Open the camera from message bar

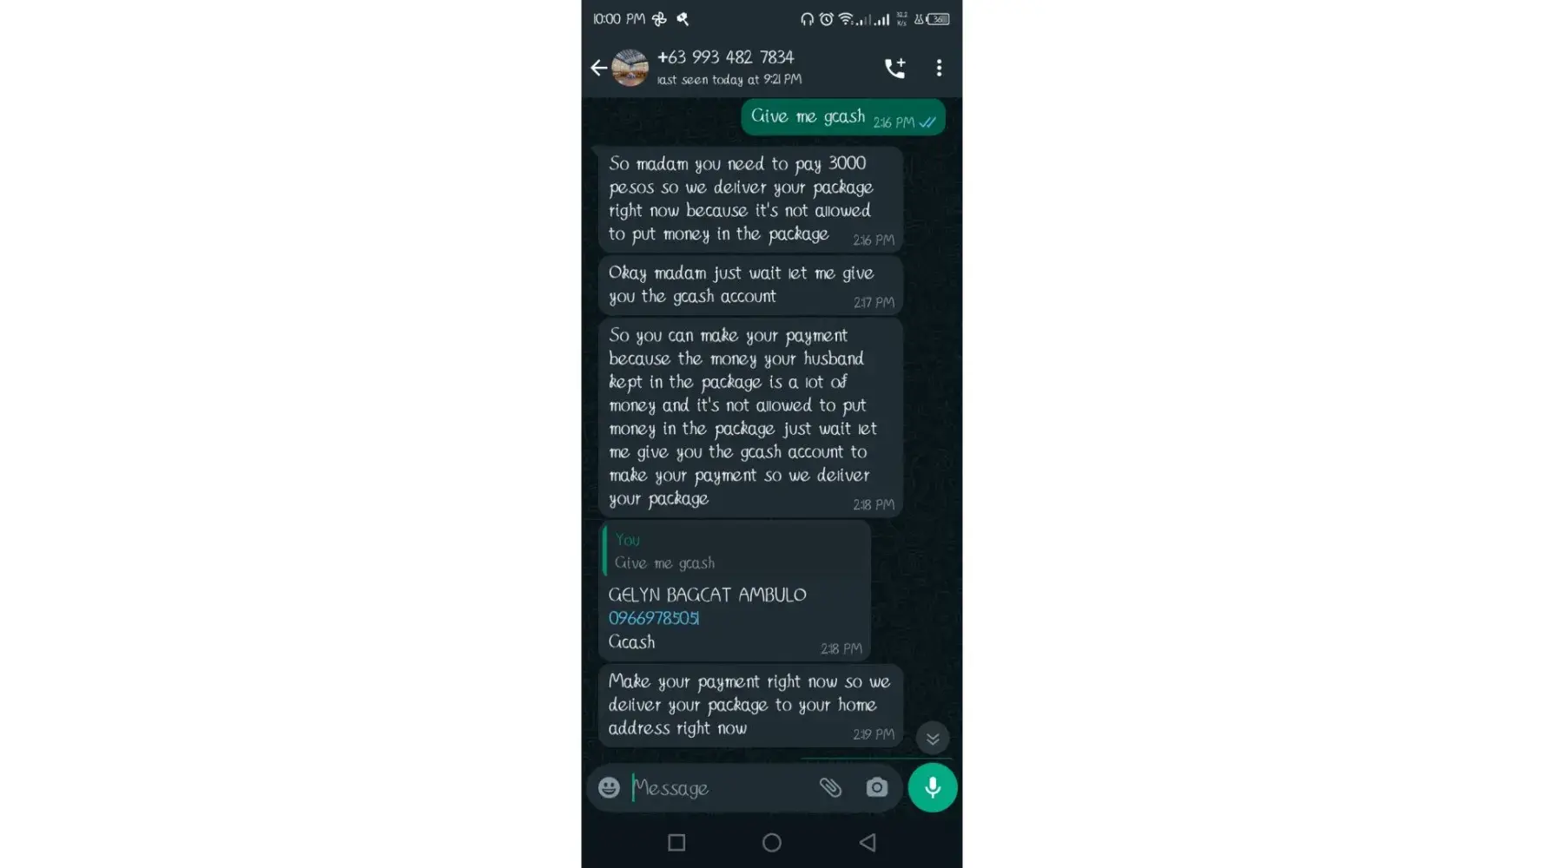[877, 787]
